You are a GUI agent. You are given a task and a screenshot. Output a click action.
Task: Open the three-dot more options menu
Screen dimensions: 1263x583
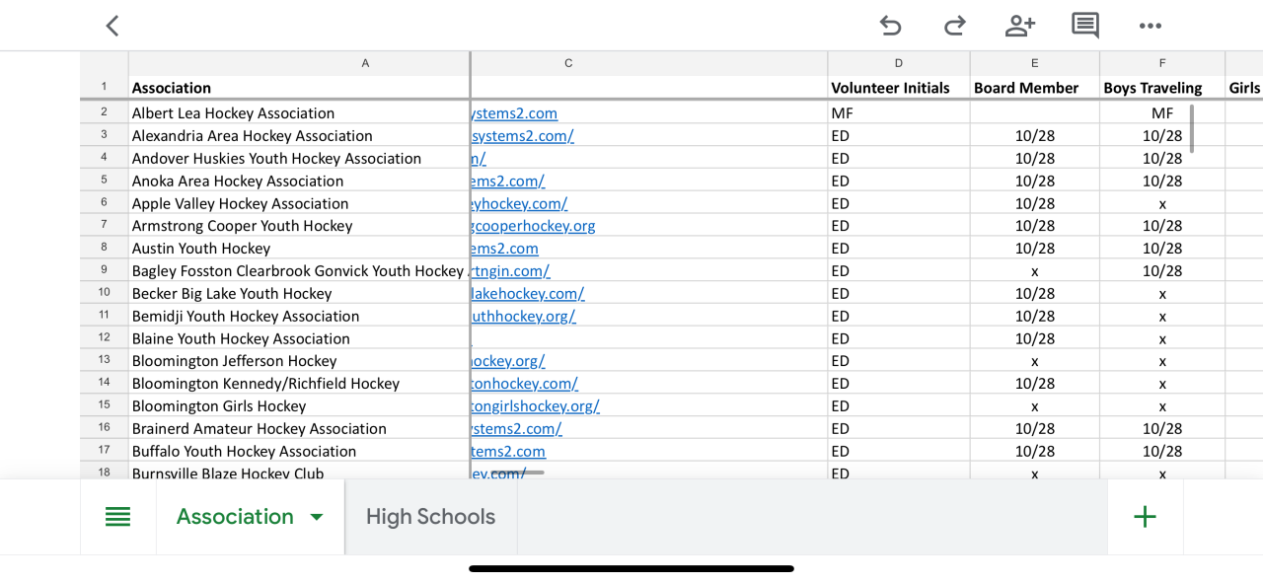(x=1151, y=26)
